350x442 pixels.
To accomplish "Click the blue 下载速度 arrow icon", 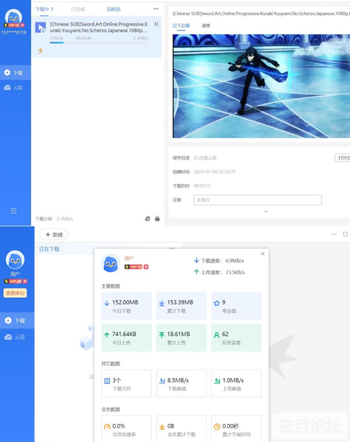I will pos(196,260).
